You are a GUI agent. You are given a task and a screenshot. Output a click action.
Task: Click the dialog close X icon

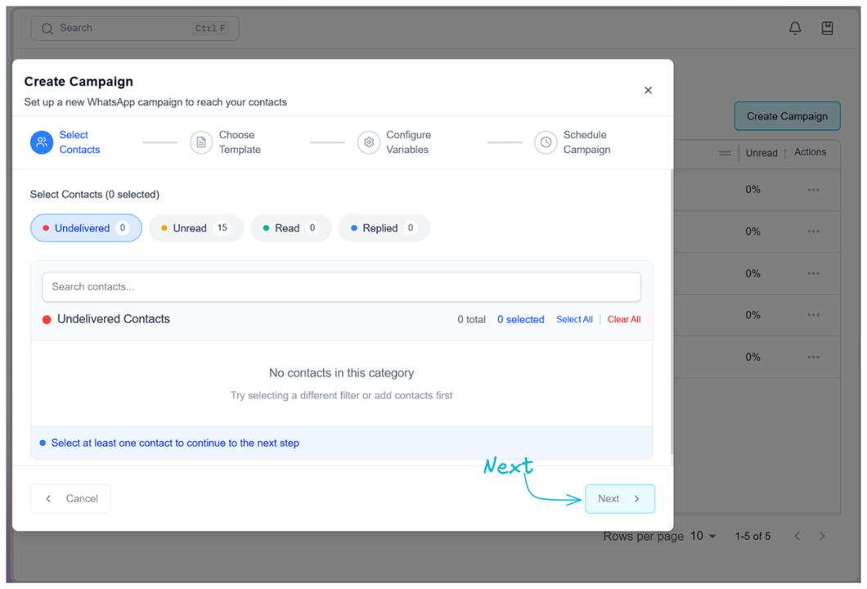tap(648, 90)
